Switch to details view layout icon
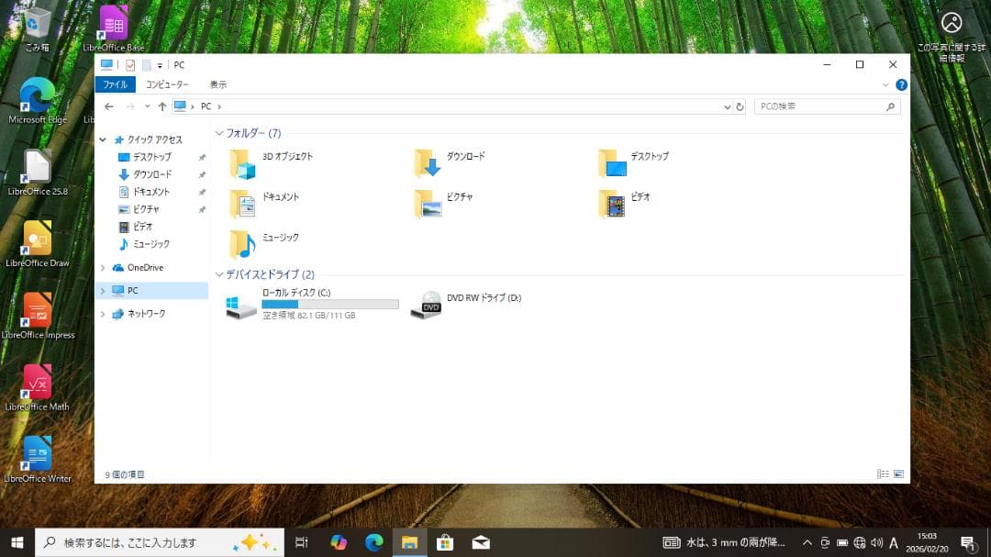The height and width of the screenshot is (557, 991). point(883,473)
